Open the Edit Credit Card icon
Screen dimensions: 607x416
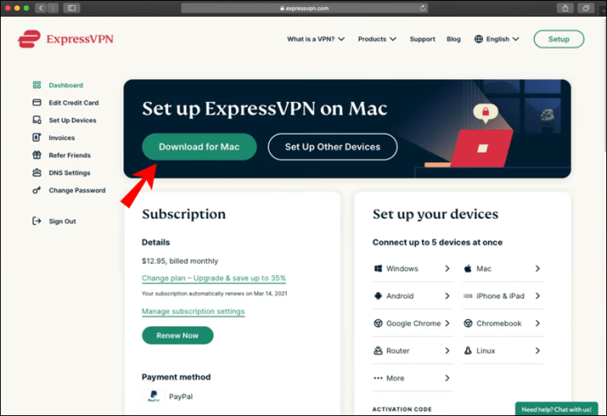[x=37, y=103]
